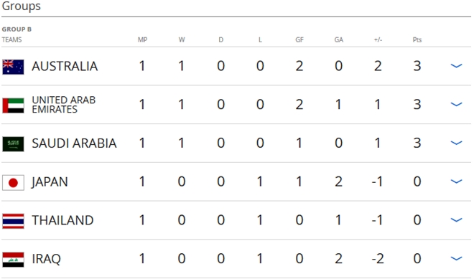
Task: Click the United Arab Emirates flag icon
Action: [13, 105]
